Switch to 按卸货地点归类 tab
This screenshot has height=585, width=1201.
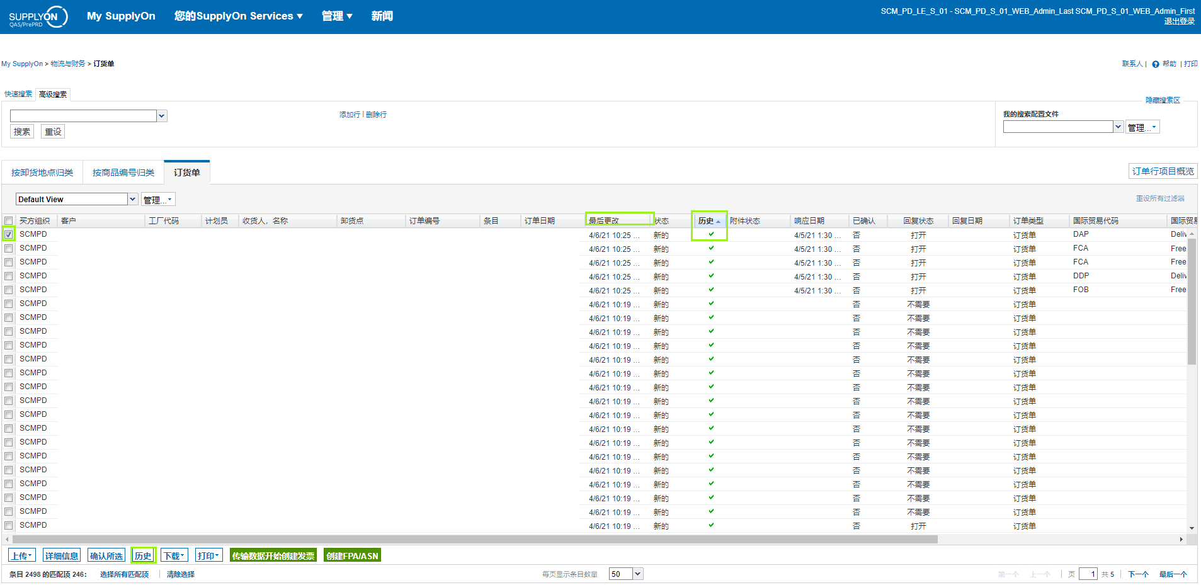pyautogui.click(x=42, y=173)
